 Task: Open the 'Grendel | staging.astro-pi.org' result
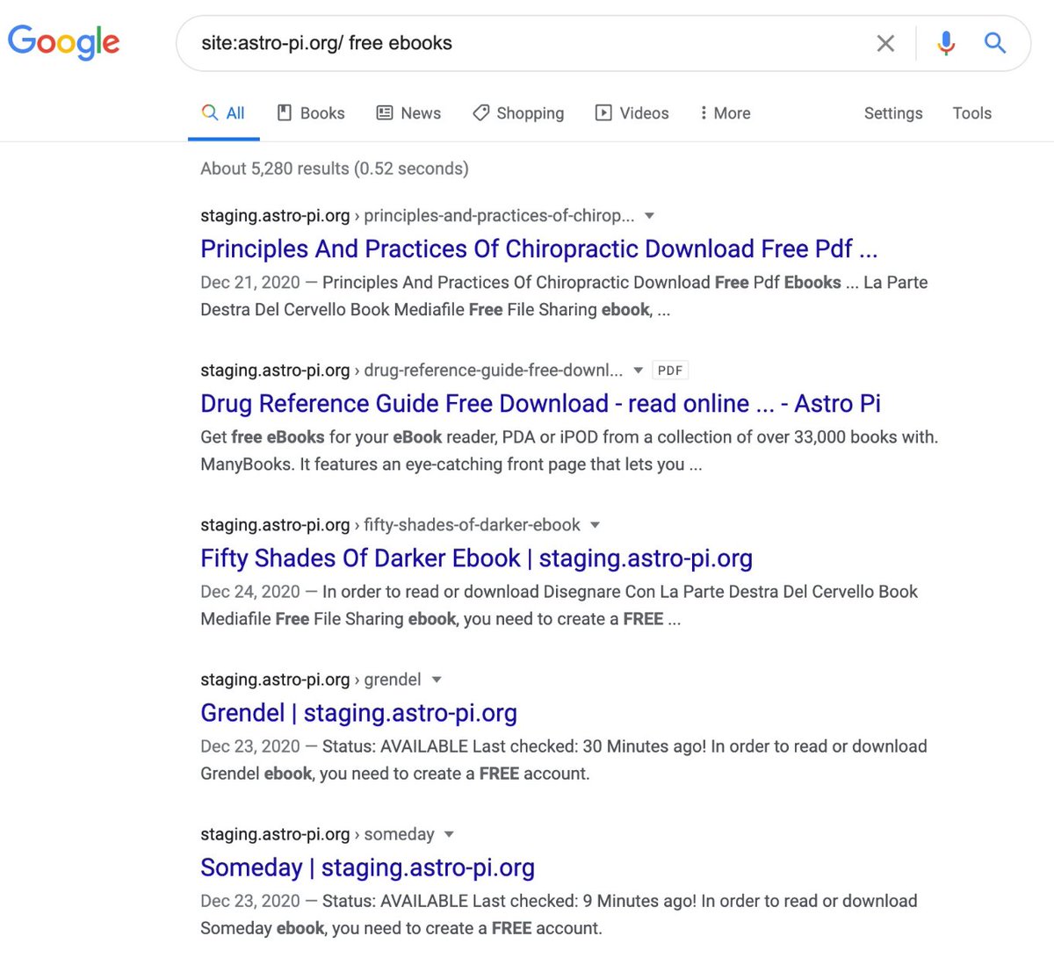358,712
